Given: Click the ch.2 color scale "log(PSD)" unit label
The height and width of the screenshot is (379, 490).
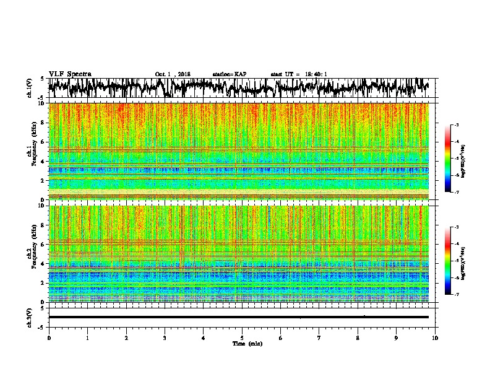Looking at the screenshot, I should [463, 263].
